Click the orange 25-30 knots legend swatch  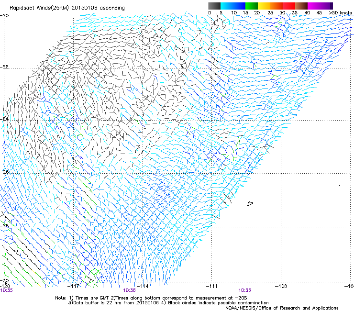pos(277,6)
